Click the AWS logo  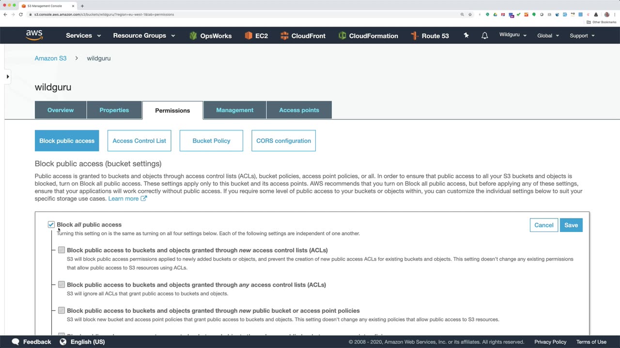[x=34, y=35]
